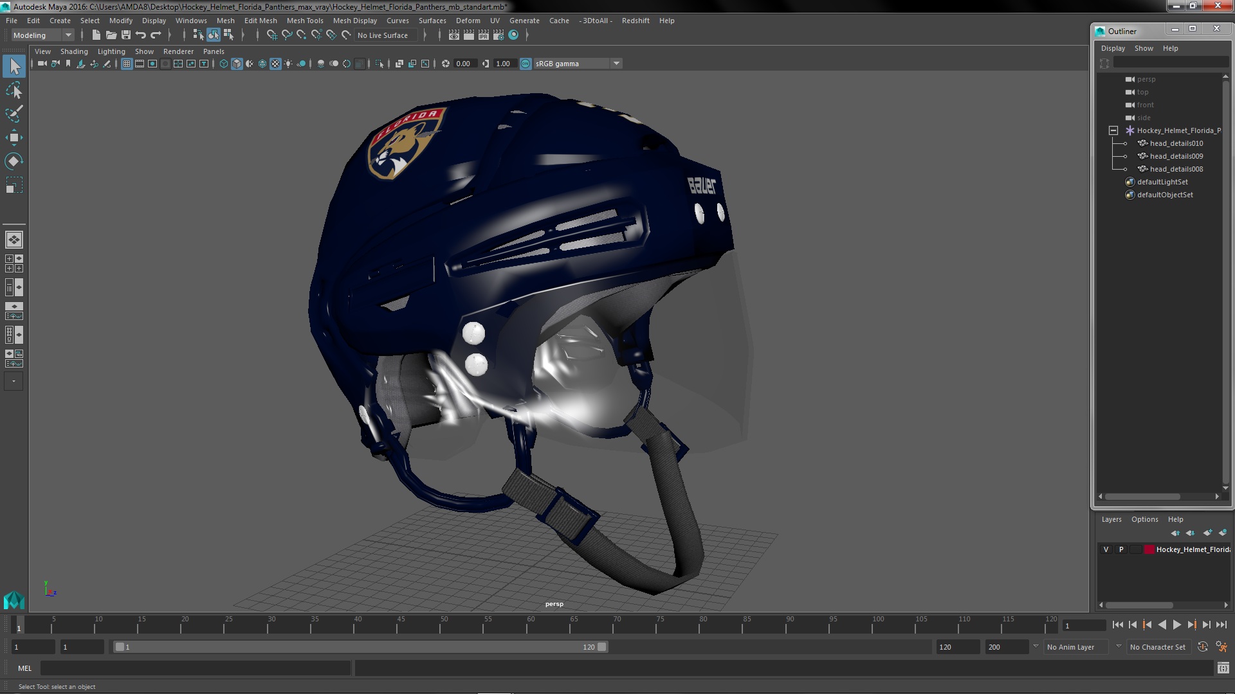Viewport: 1235px width, 694px height.
Task: Choose the Paint Selection tool
Action: click(x=14, y=114)
